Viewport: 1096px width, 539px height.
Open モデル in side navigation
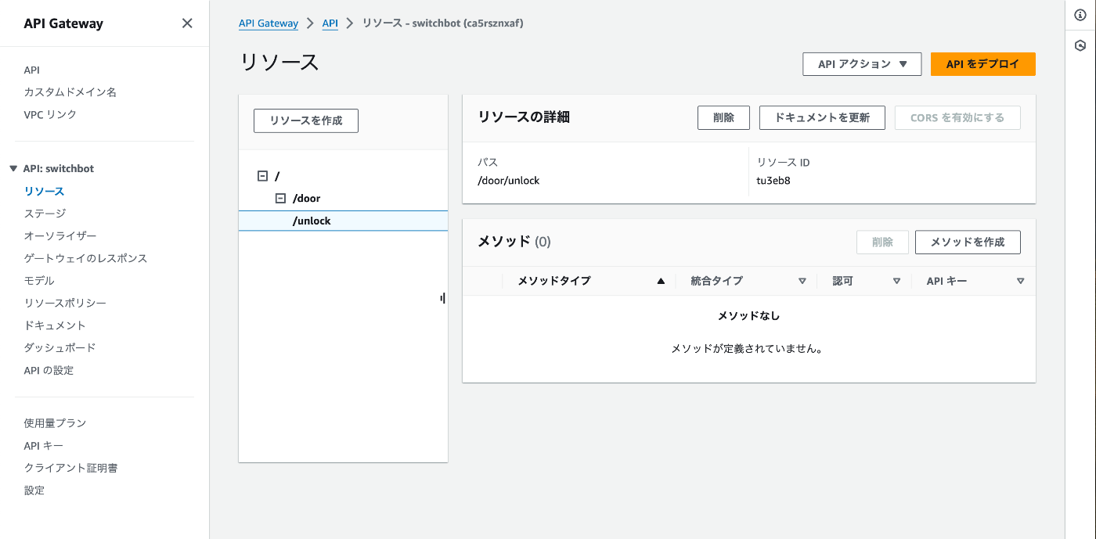coord(39,280)
